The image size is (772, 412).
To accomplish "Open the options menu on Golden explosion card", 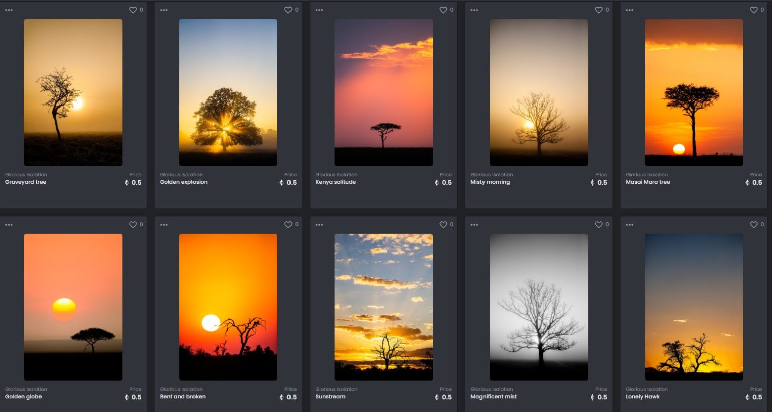I will (x=164, y=9).
